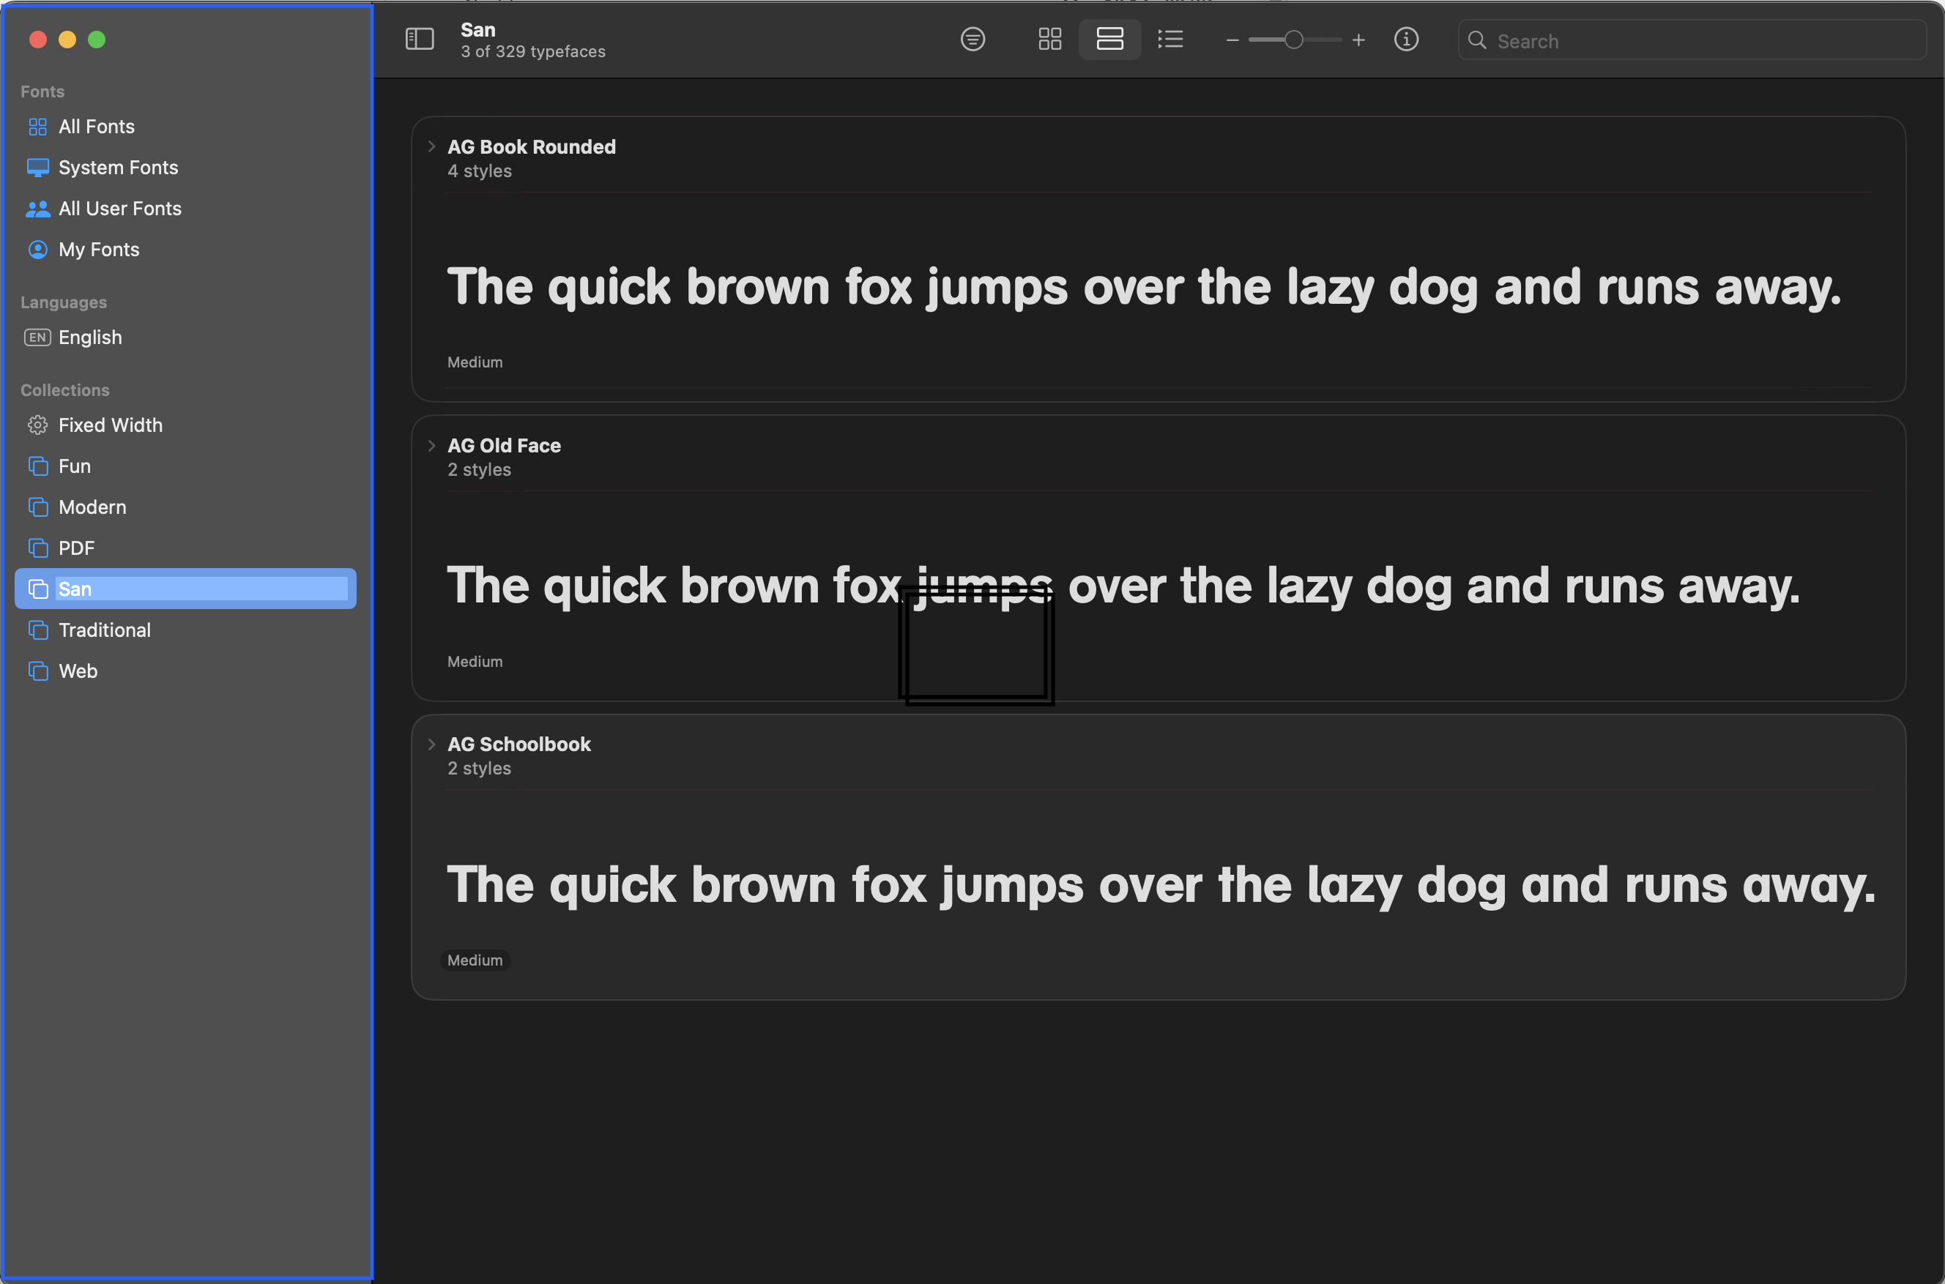Click the info inspector icon
Viewport: 1945px width, 1284px height.
[1405, 40]
